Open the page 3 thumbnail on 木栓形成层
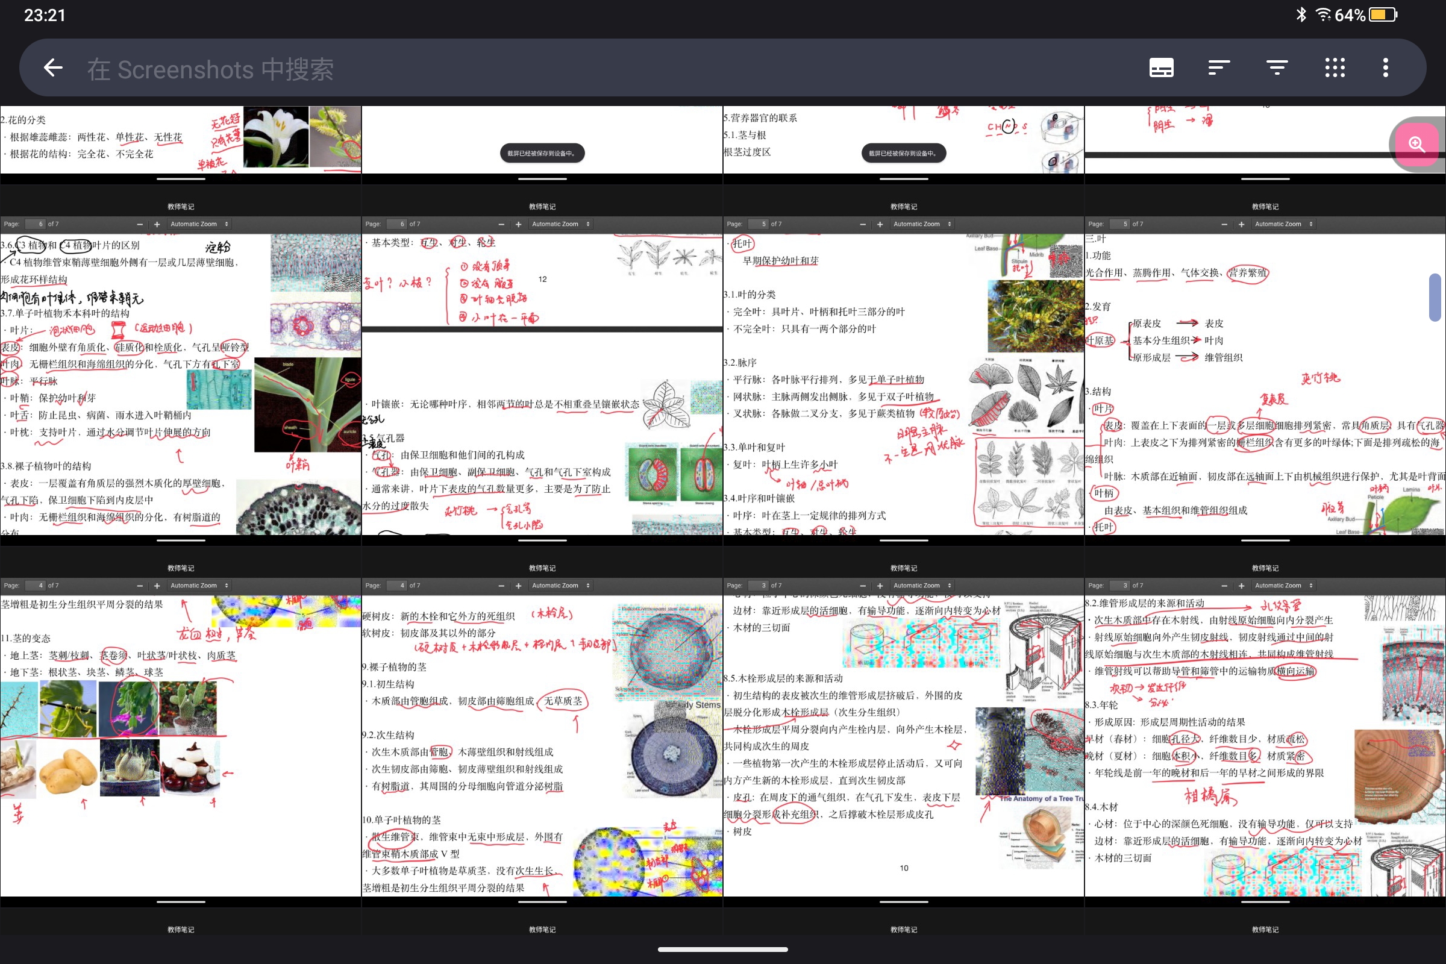Screen dimensions: 1446x964 point(904,727)
